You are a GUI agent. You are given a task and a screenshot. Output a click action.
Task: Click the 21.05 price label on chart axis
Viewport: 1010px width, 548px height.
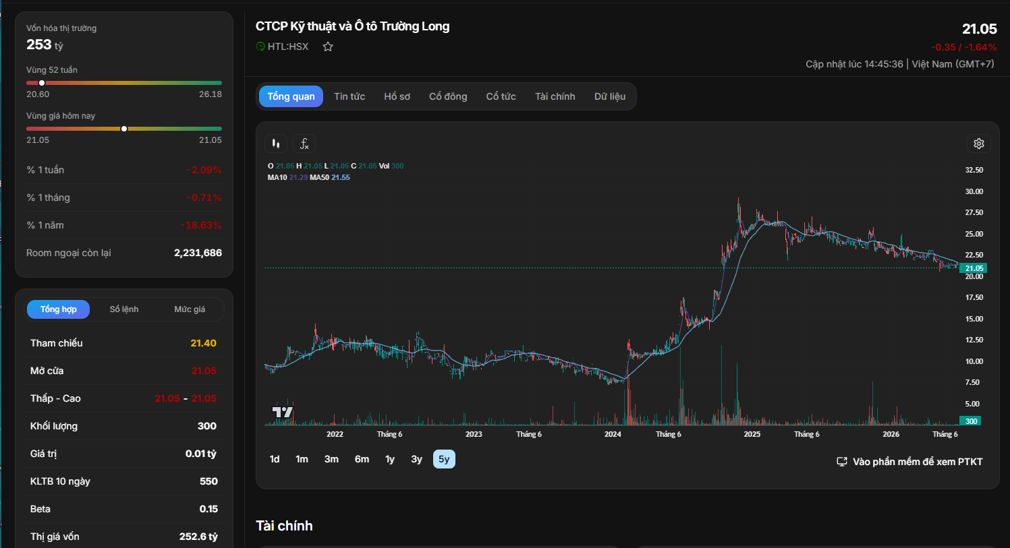coord(974,268)
